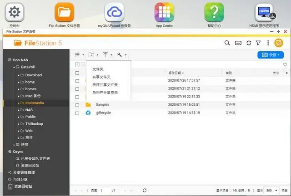The width and height of the screenshot is (291, 196).
Task: Open the blue 快照 snapshot dropdown
Action: pos(271,55)
